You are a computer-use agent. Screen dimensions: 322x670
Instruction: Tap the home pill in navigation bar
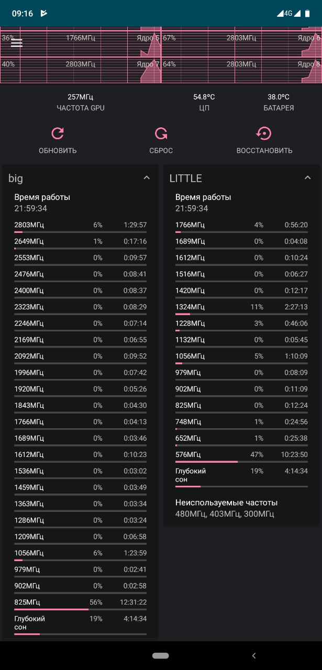[x=161, y=655]
